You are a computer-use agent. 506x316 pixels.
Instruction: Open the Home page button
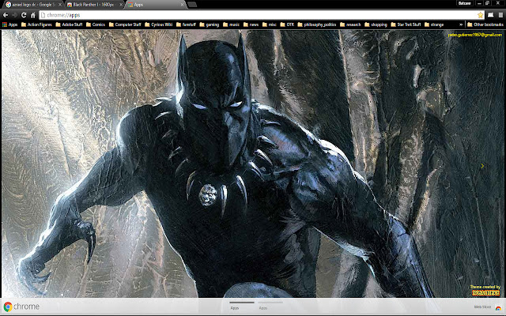click(33, 15)
